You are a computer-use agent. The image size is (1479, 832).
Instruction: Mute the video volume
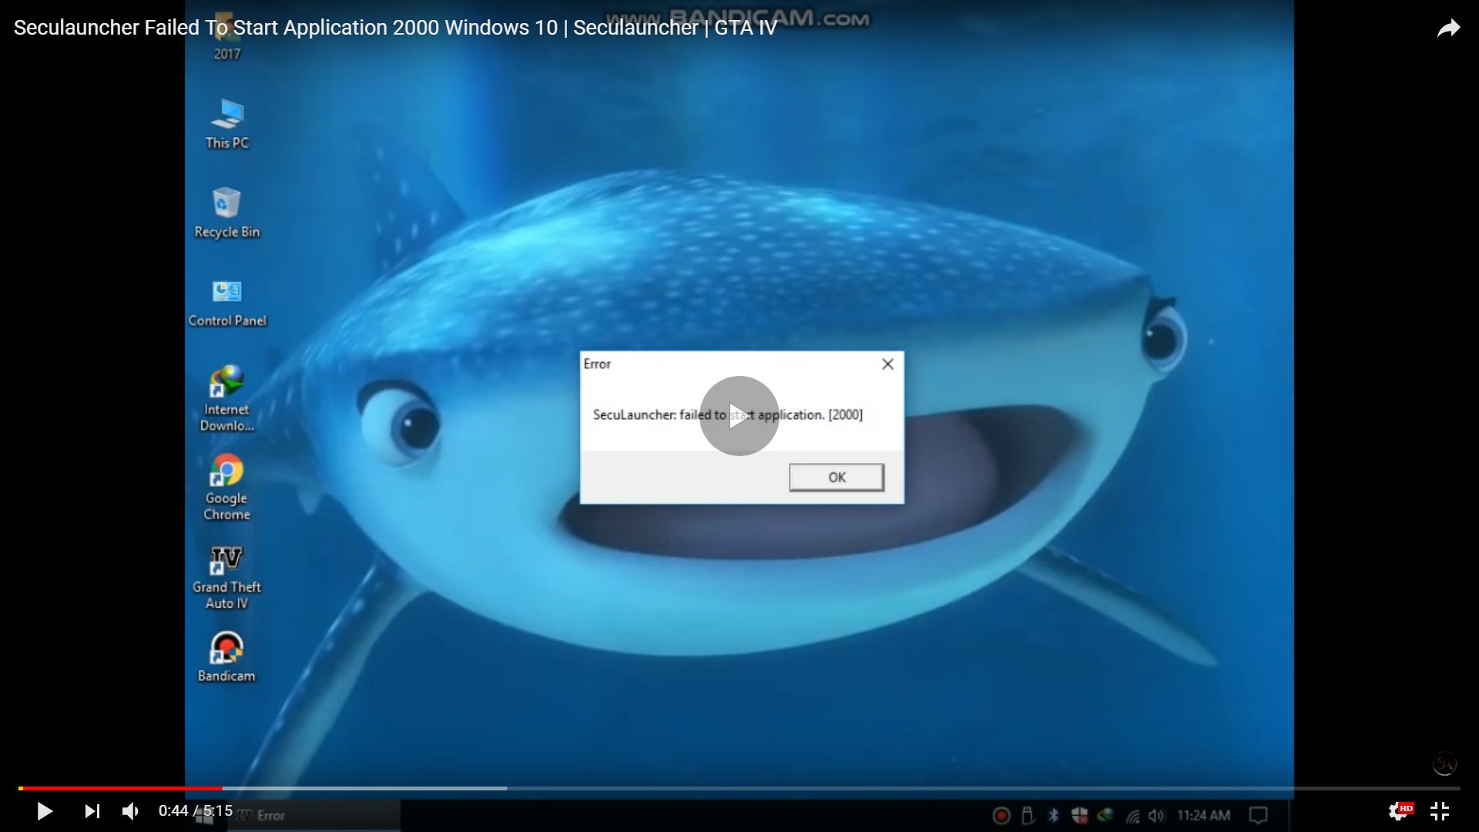click(x=131, y=811)
